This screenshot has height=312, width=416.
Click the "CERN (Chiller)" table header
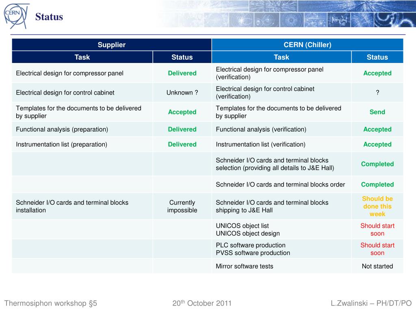tap(308, 45)
